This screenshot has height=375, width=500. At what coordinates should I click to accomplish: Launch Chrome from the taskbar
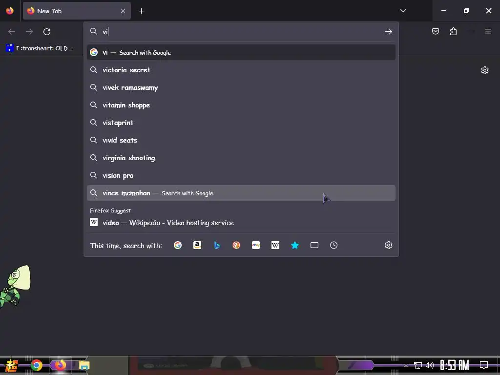pyautogui.click(x=36, y=365)
